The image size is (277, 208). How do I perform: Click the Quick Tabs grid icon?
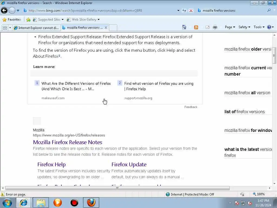point(5,28)
